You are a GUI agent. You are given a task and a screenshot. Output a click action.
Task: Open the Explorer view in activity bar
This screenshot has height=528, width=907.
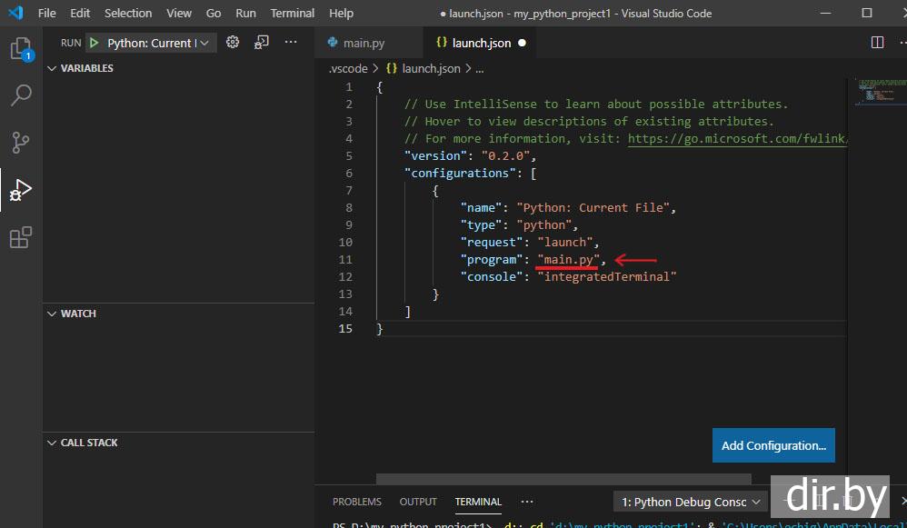coord(20,49)
